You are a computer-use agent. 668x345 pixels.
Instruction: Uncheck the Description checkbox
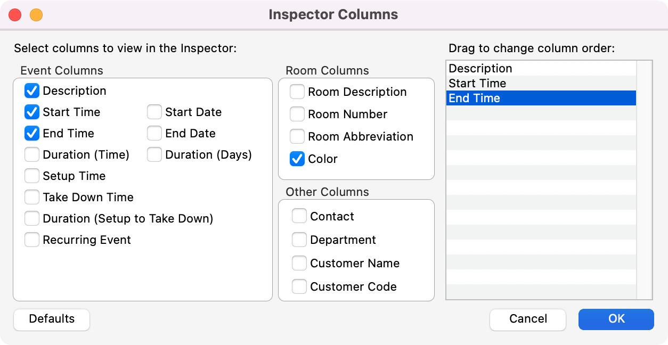point(32,91)
